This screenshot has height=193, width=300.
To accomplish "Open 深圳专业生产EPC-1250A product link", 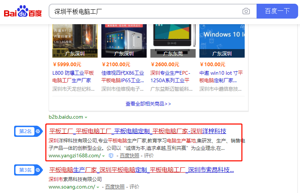I will (x=170, y=77).
